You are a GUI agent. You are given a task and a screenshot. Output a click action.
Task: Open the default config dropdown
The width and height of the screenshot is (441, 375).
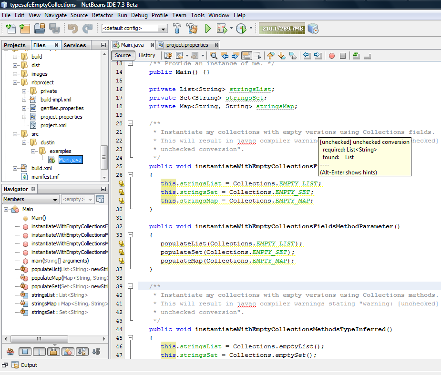pyautogui.click(x=134, y=29)
